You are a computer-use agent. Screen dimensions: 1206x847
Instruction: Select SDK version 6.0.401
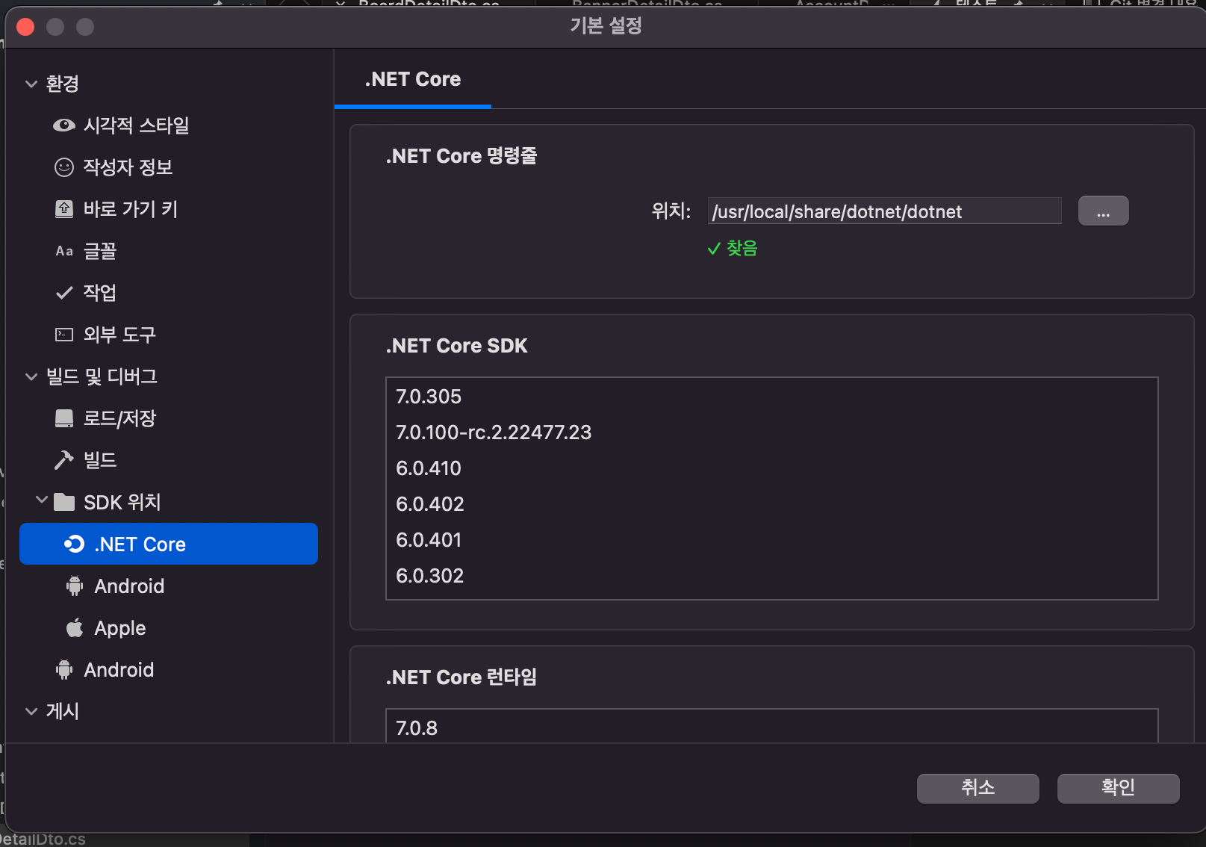(x=771, y=540)
